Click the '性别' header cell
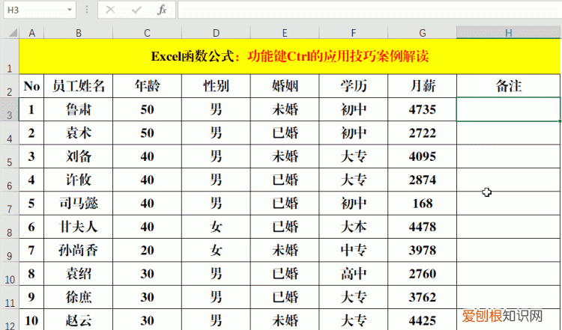 pos(216,86)
